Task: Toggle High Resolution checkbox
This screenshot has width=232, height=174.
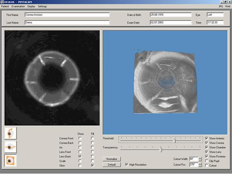Action: tap(127, 164)
